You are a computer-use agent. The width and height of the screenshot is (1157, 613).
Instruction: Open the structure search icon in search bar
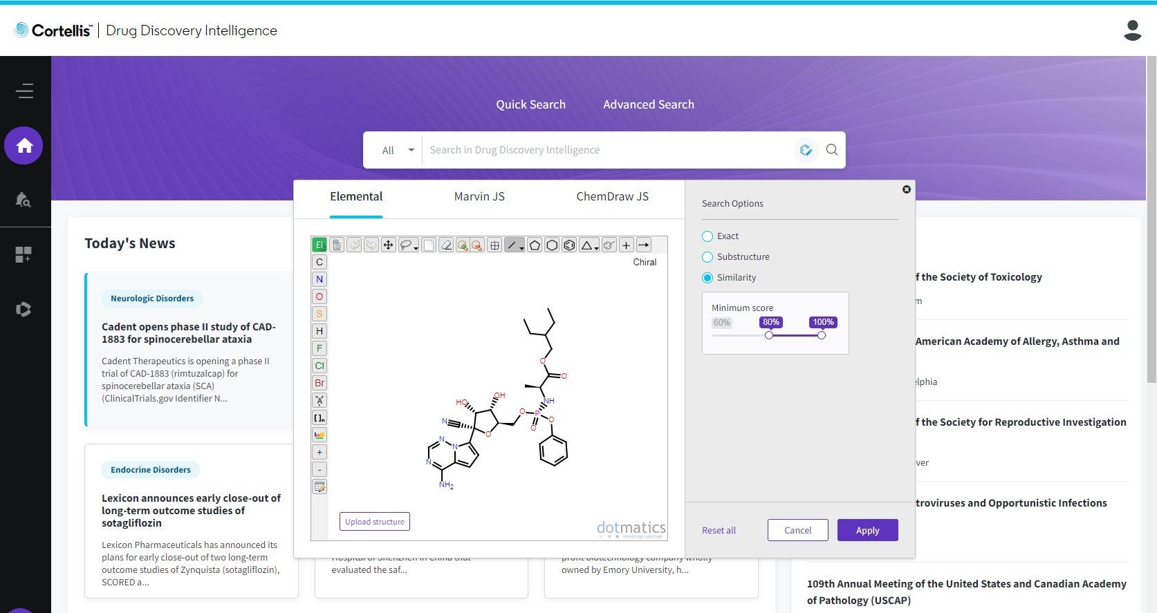coord(806,150)
